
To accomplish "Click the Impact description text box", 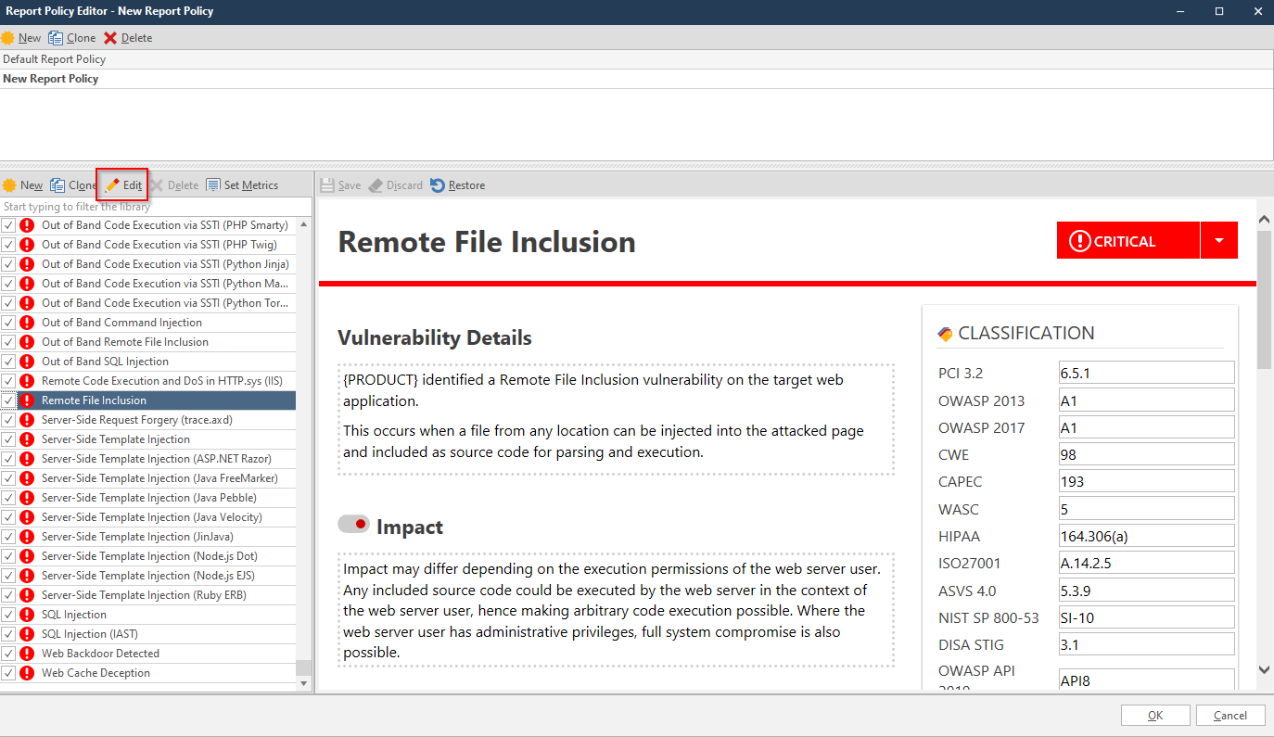I will click(617, 609).
